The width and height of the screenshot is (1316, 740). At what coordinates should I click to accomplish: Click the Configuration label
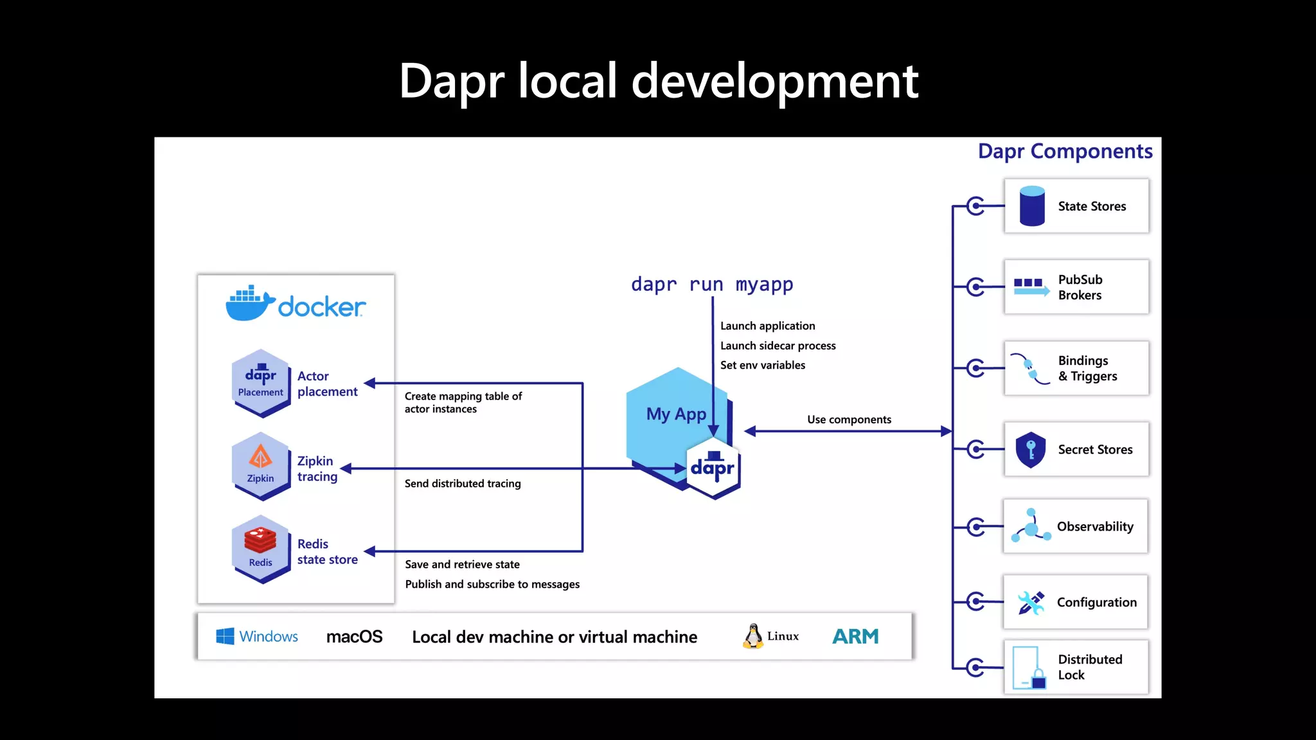1096,603
